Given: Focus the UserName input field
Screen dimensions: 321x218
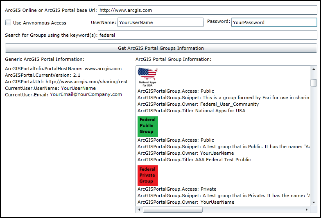Looking at the screenshot, I should point(160,22).
